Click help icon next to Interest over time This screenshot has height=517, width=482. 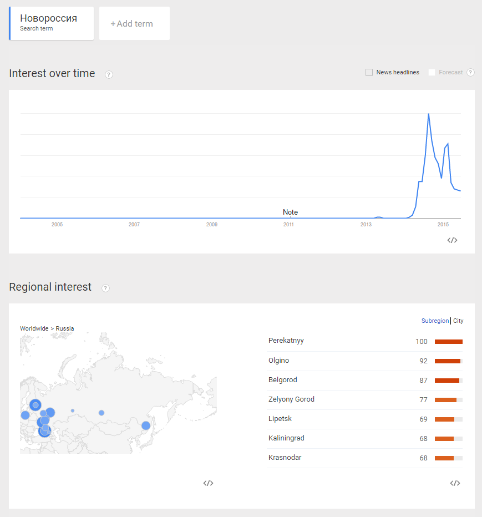pyautogui.click(x=109, y=74)
